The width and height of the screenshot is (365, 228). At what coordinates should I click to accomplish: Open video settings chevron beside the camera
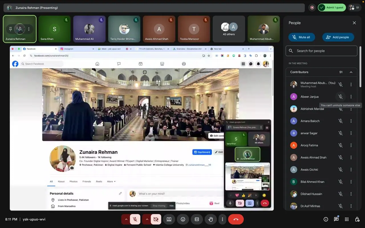[x=147, y=219]
